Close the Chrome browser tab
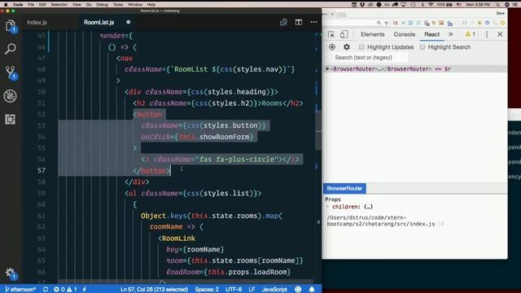 [x=332, y=14]
